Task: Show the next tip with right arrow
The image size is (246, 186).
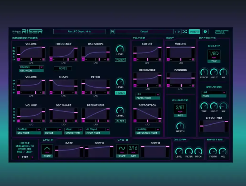Action: click(x=32, y=157)
